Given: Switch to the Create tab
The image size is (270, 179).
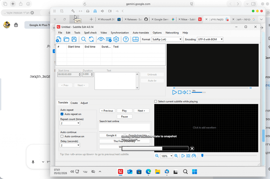Looking at the screenshot, I should point(74,103).
